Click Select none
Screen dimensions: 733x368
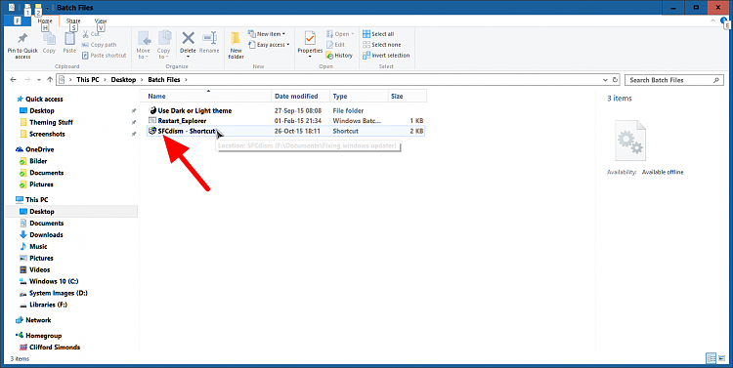(x=381, y=45)
